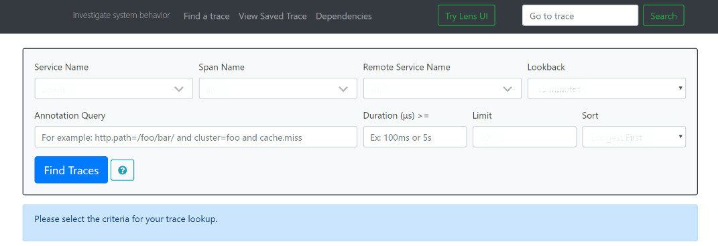Click the Limit input field
The width and height of the screenshot is (718, 246).
(524, 137)
